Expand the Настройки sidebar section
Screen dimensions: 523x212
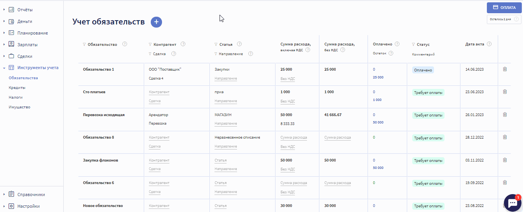(x=4, y=206)
